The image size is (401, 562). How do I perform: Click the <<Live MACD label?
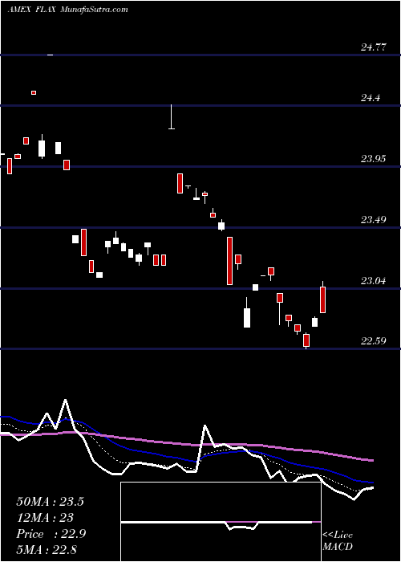[x=338, y=541]
